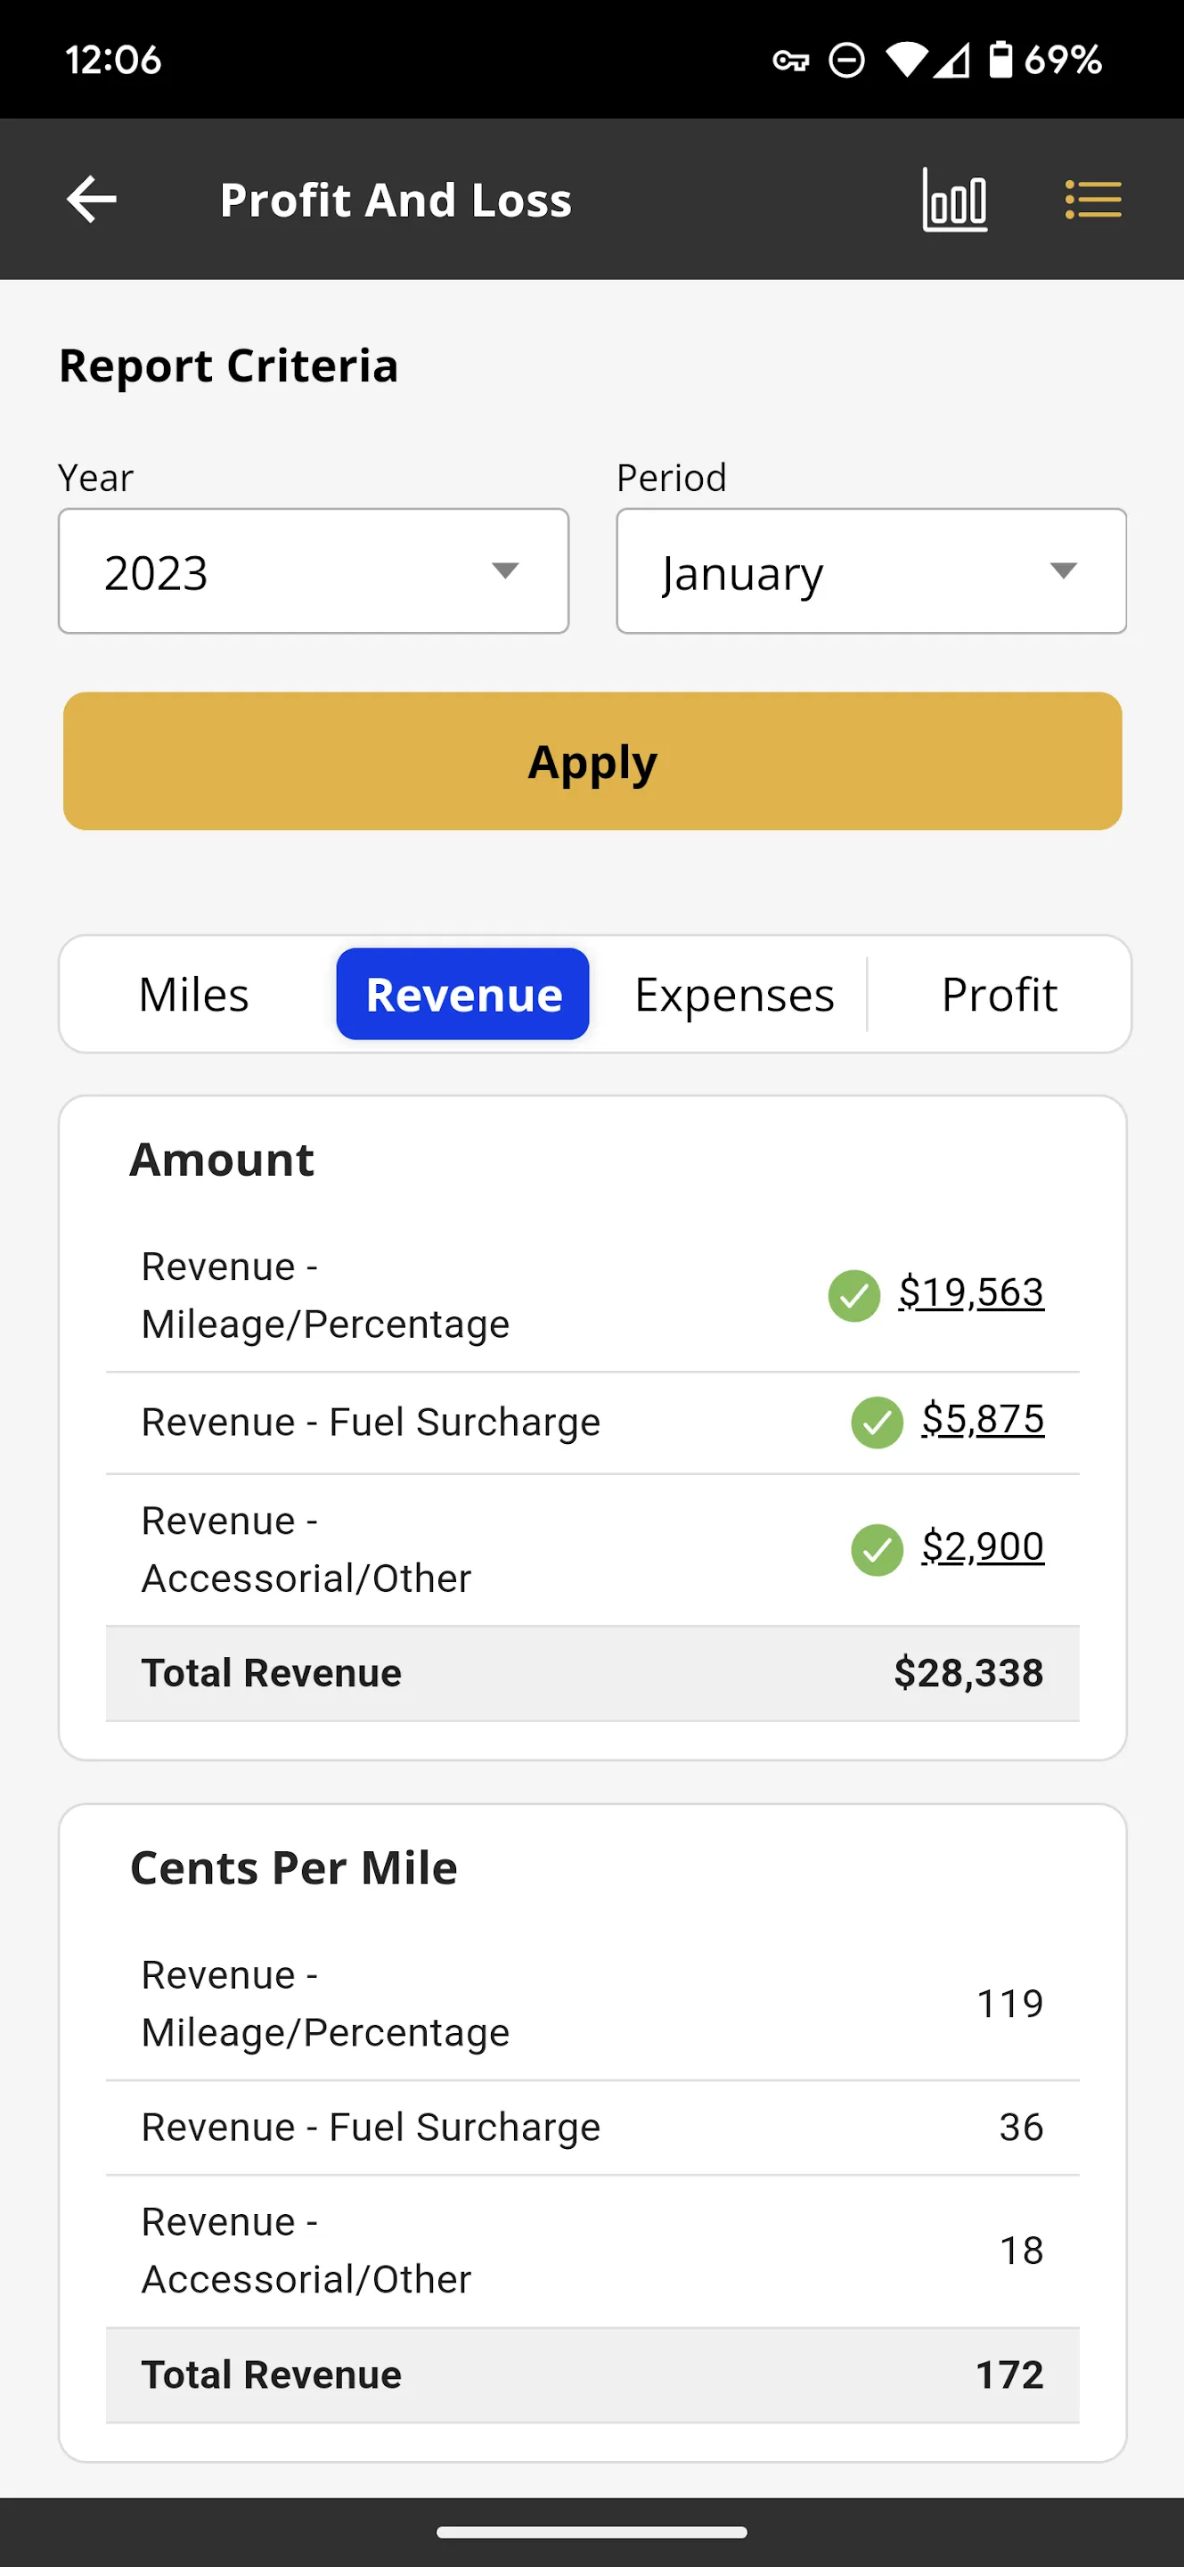
Task: Open the $2,900 accessorial revenue link
Action: tap(983, 1546)
